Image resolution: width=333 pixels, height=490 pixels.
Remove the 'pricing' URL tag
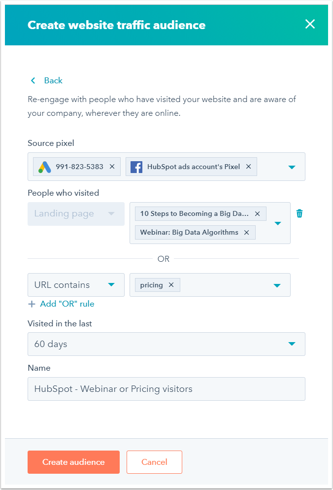point(171,285)
